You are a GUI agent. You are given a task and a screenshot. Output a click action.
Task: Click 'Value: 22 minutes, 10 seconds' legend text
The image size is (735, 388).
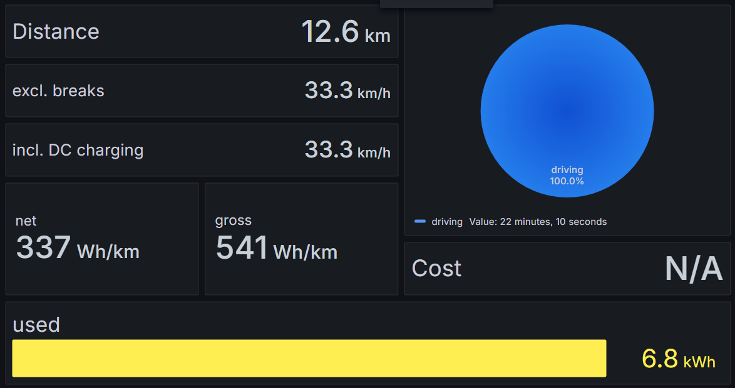[538, 222]
